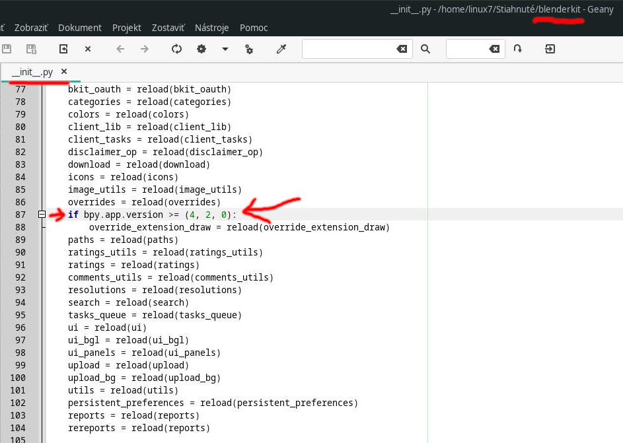
Task: Close the __init__.py tab
Action: 64,71
